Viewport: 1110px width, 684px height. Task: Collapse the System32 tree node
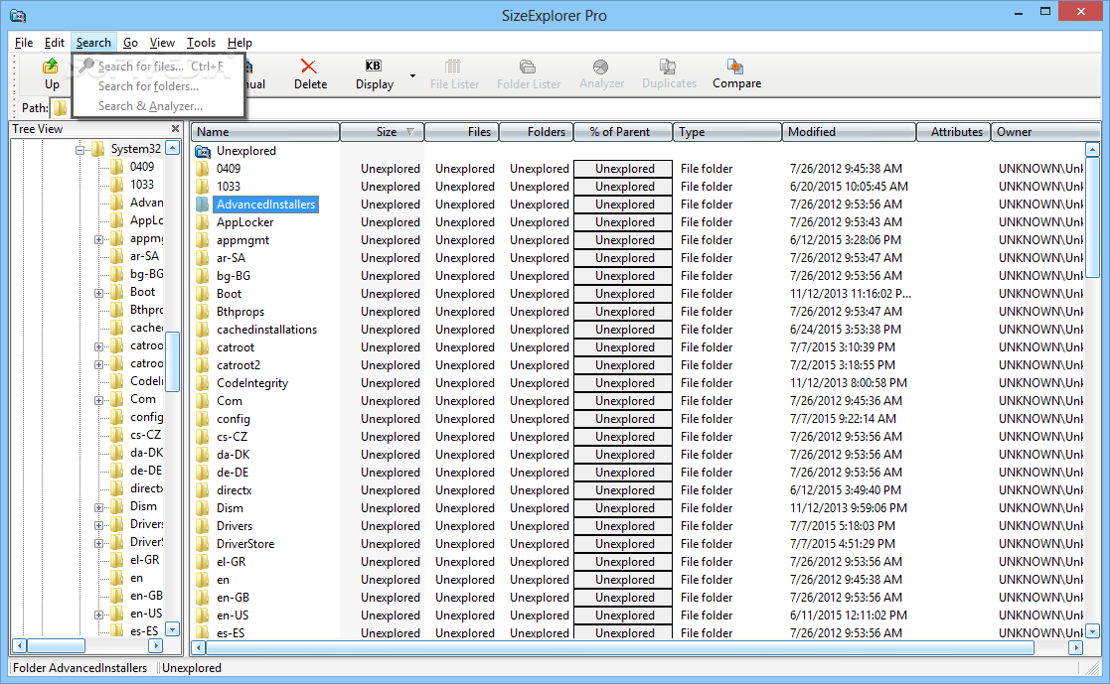(x=80, y=149)
